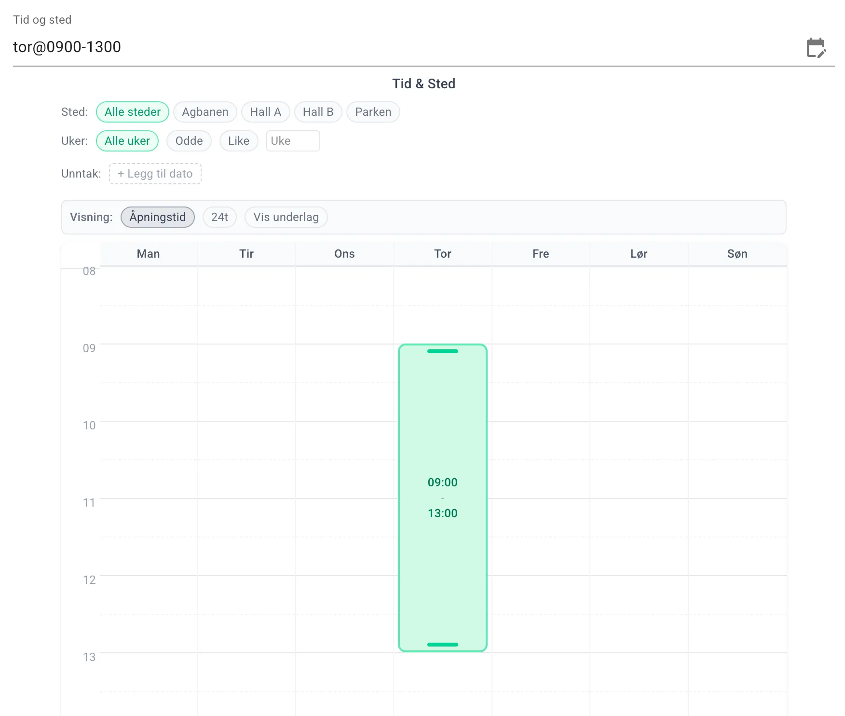Click the Tid og sted text field
The width and height of the screenshot is (845, 716).
click(386, 47)
